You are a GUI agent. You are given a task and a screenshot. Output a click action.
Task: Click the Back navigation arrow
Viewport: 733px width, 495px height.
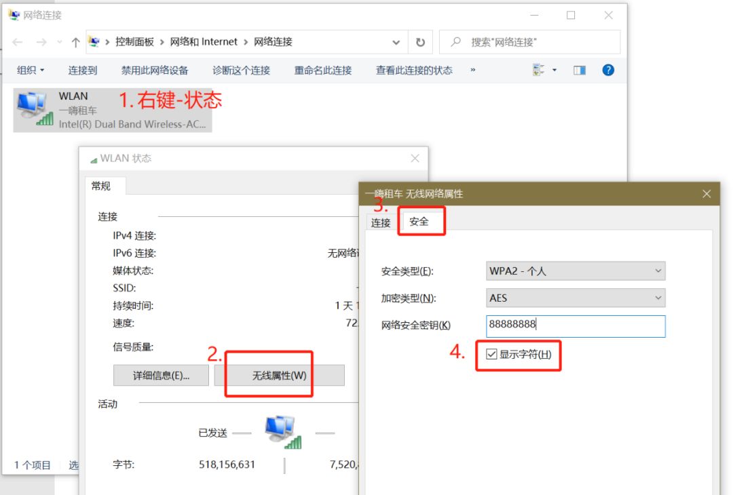(x=18, y=43)
